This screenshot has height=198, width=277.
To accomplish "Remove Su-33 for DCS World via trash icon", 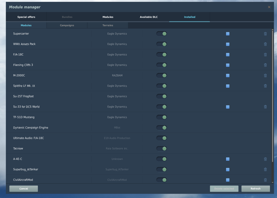I will pyautogui.click(x=265, y=107).
